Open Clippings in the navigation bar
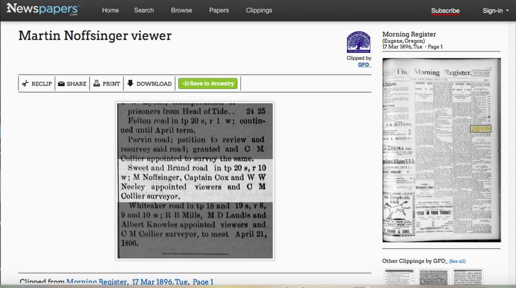This screenshot has height=288, width=516. click(259, 11)
